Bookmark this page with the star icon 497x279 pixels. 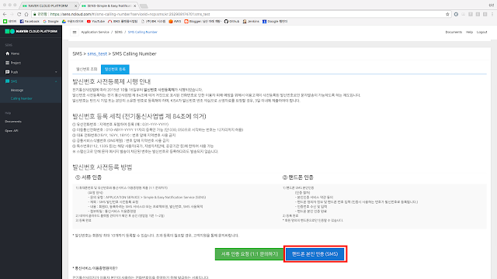pyautogui.click(x=447, y=14)
